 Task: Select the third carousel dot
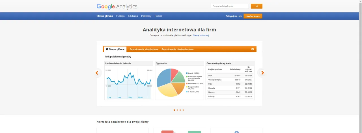(180, 110)
